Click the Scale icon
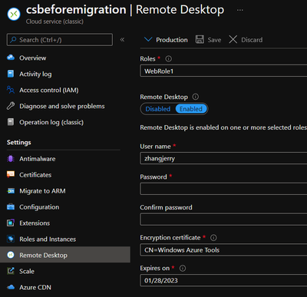 [11, 271]
